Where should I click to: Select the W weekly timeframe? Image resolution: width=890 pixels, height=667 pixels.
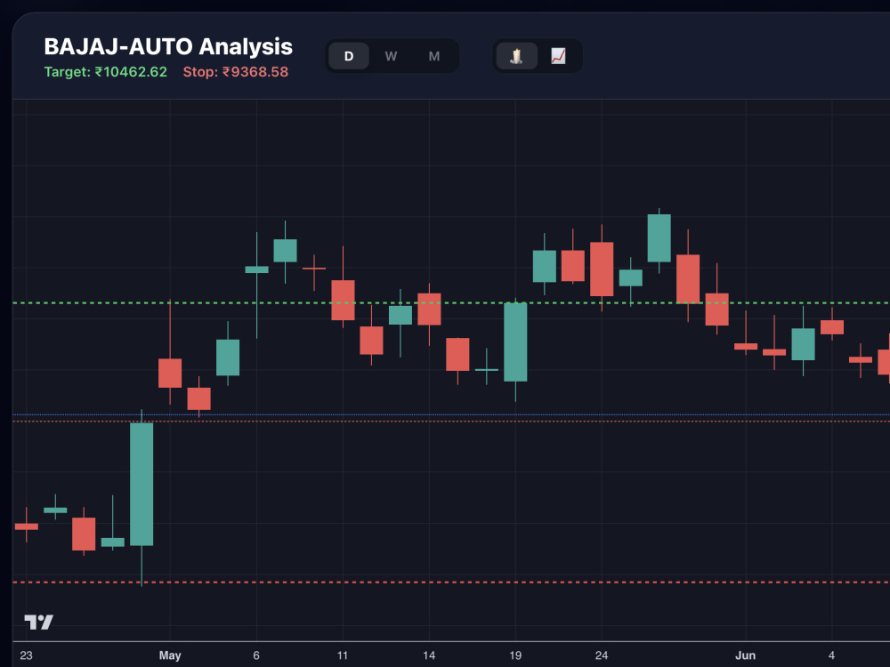click(x=391, y=56)
